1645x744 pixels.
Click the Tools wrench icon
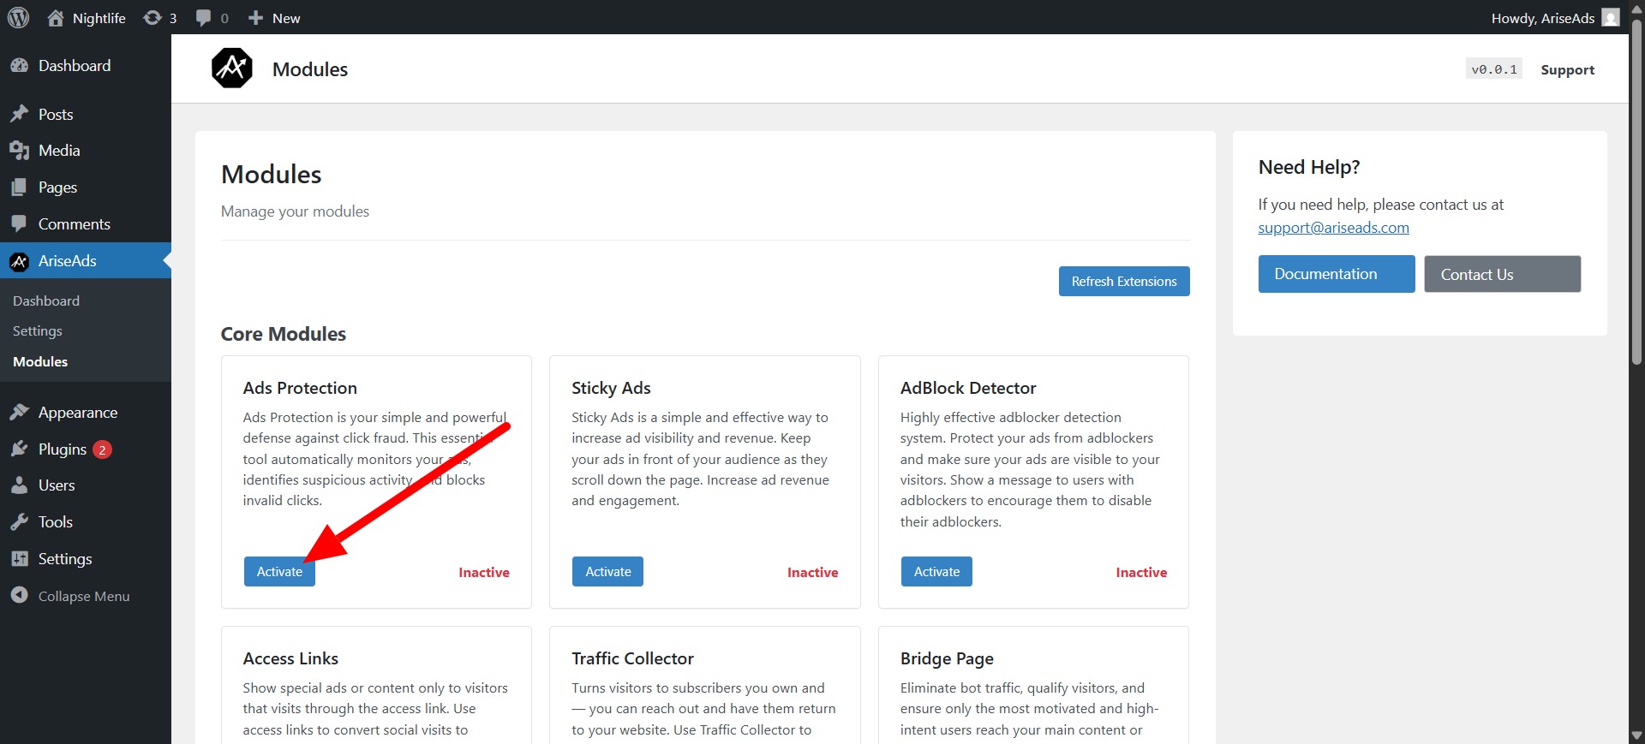[x=20, y=522]
